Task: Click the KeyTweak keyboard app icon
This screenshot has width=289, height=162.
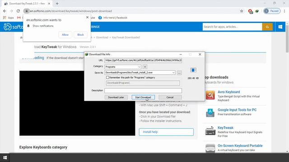Action: [x=210, y=130]
